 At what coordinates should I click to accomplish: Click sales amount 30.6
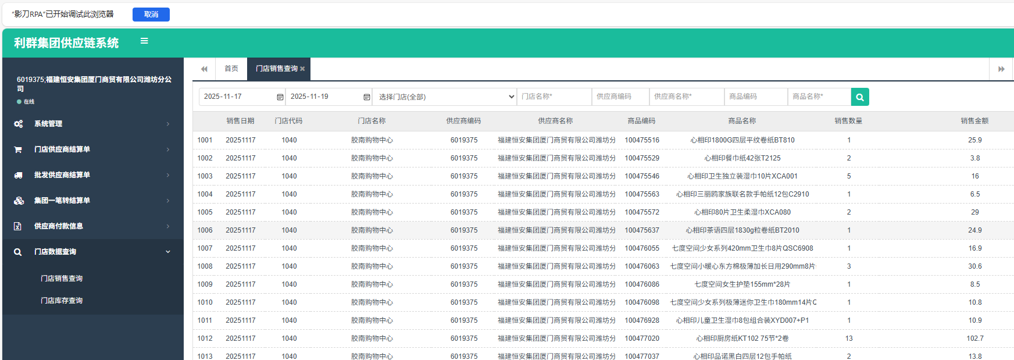coord(975,266)
